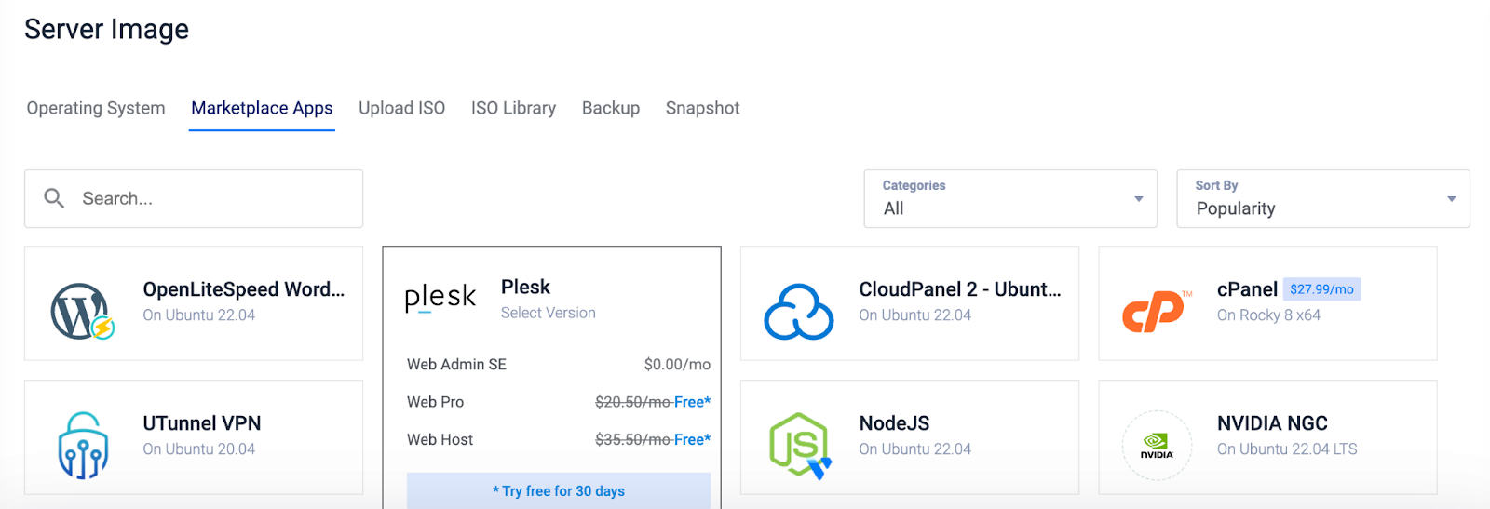Click the On Ubuntu 20.04 label

[198, 449]
